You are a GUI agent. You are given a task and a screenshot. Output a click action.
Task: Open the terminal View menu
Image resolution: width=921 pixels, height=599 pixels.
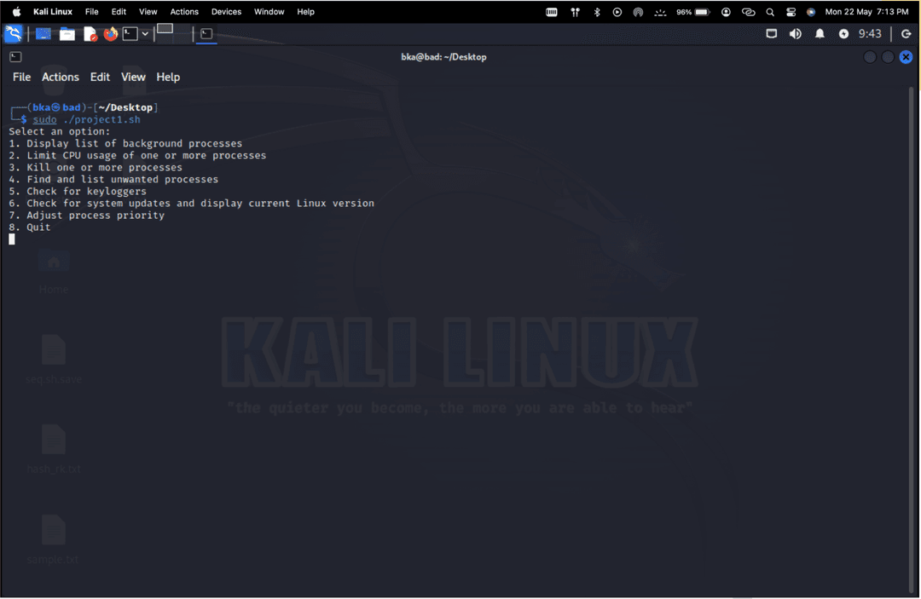(133, 77)
